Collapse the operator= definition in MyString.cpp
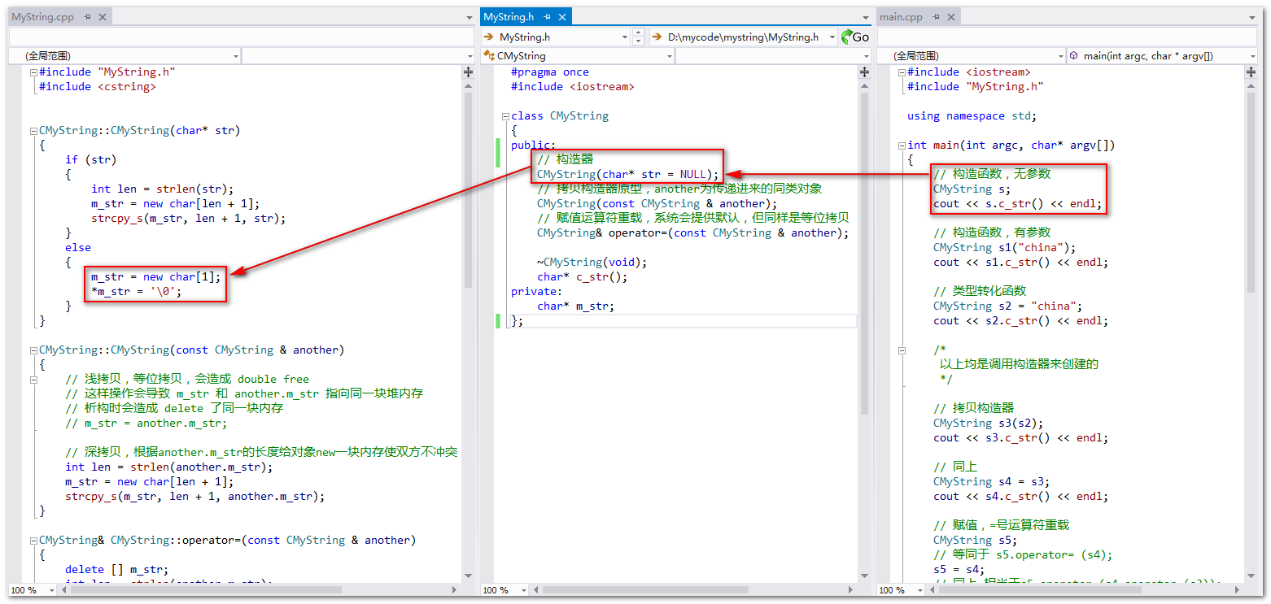Screen dimensions: 1271x604 tap(33, 541)
